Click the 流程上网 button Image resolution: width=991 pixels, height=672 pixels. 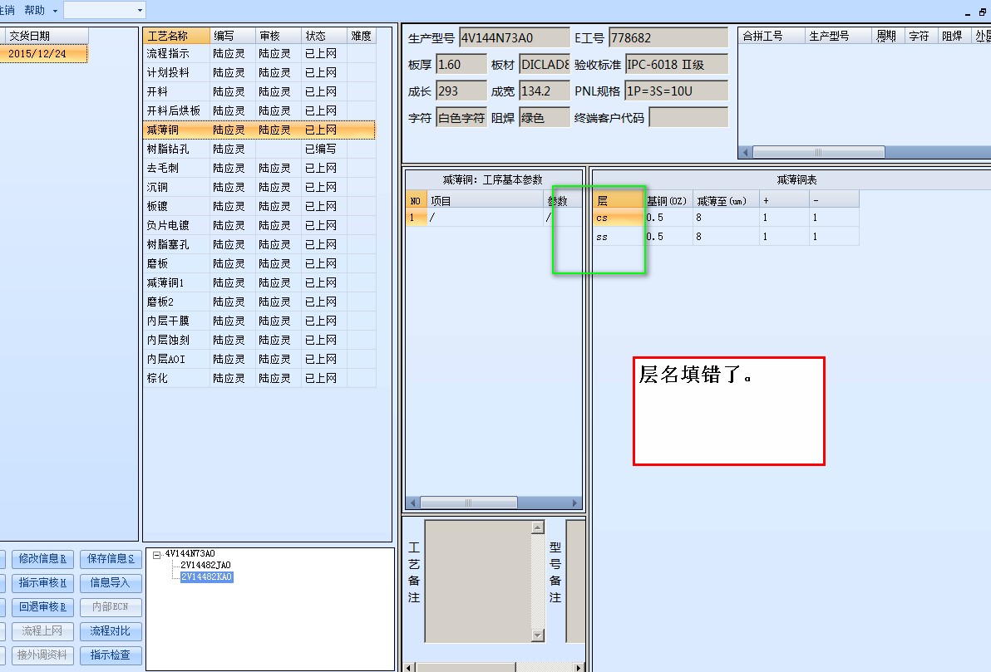(x=42, y=631)
